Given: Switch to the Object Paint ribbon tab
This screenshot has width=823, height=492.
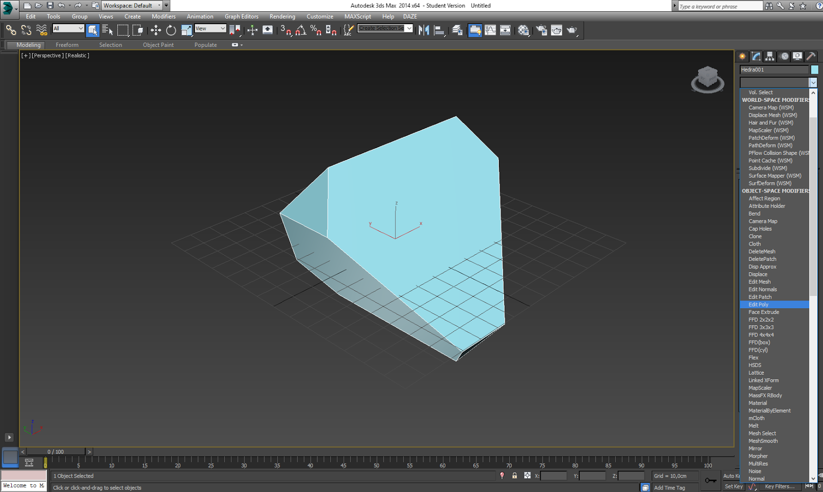Looking at the screenshot, I should coord(158,45).
